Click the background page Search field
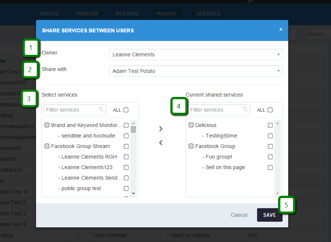Viewport: 331px width, 242px height. point(318,34)
